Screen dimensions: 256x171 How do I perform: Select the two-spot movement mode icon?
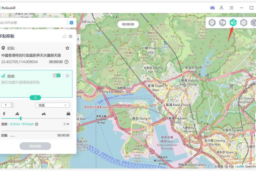pyautogui.click(x=223, y=23)
